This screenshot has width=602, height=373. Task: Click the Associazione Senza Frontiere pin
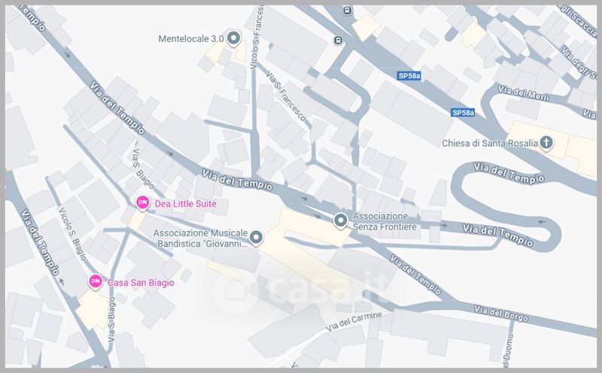click(340, 220)
